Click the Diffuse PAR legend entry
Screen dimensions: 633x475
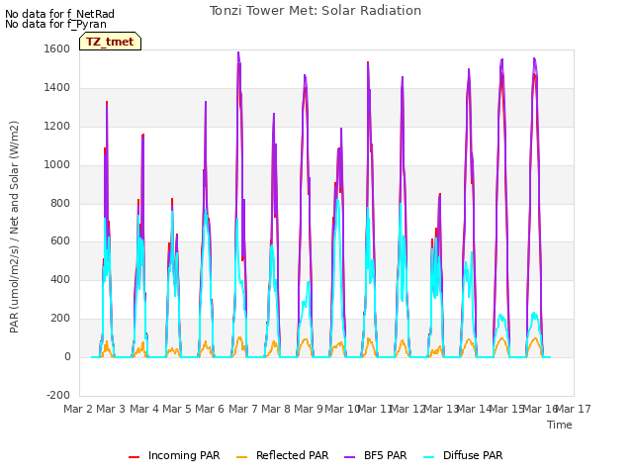[463, 455]
